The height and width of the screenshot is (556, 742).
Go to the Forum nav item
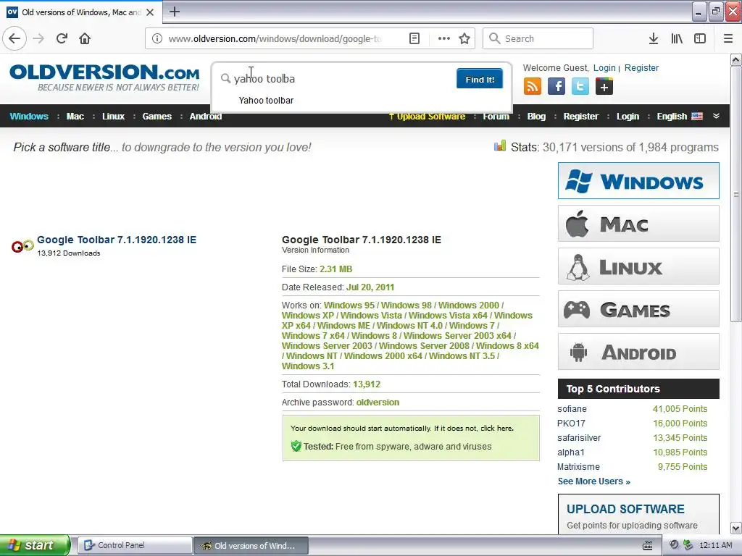[496, 117]
